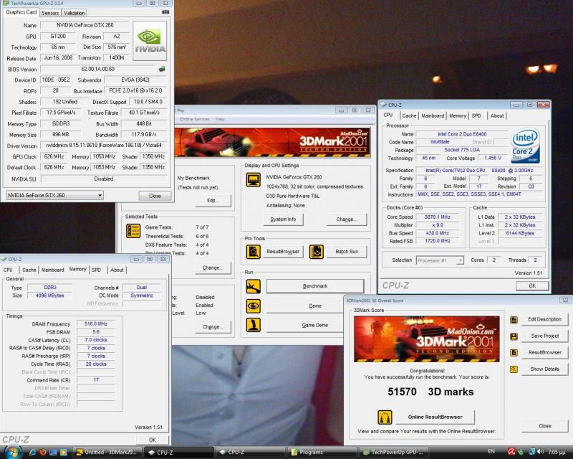Launch Internet Explorer from Quick Launch

32,453
